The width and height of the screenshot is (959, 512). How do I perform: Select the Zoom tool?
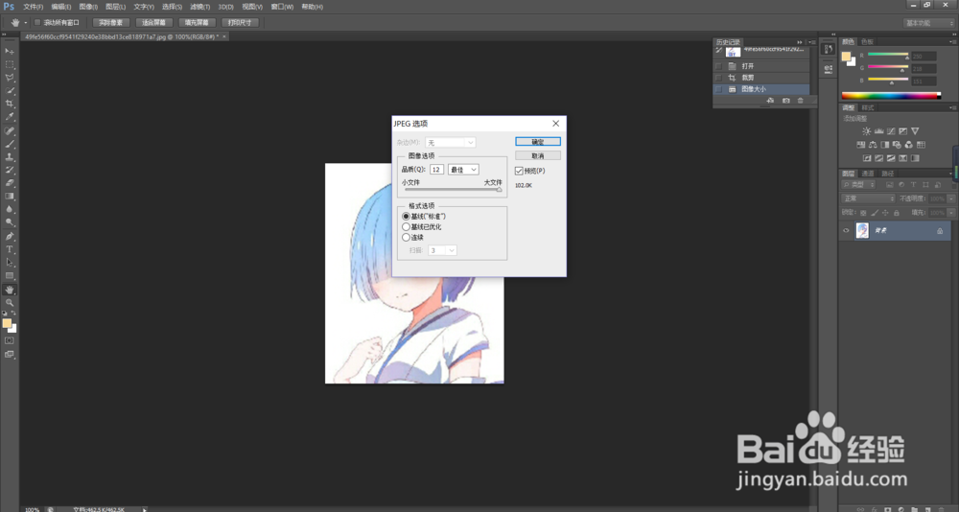10,303
